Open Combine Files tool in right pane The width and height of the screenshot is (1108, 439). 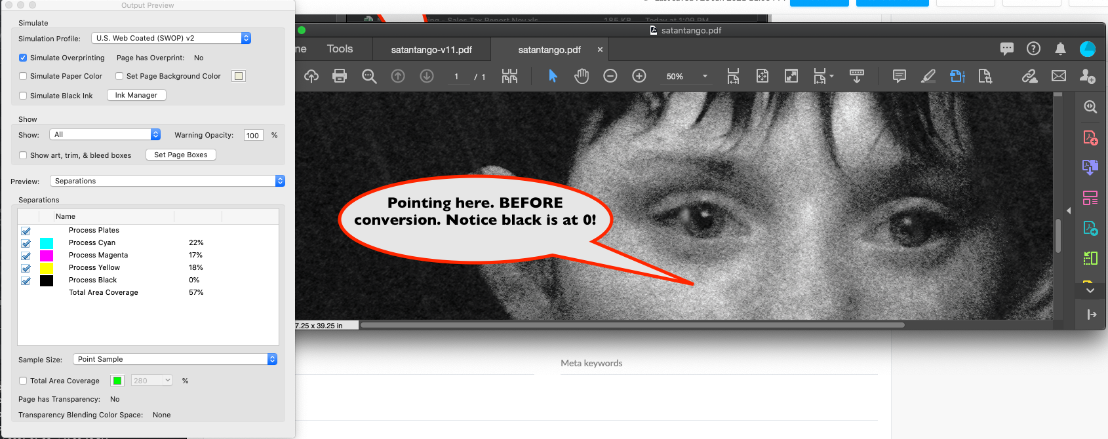click(1090, 167)
